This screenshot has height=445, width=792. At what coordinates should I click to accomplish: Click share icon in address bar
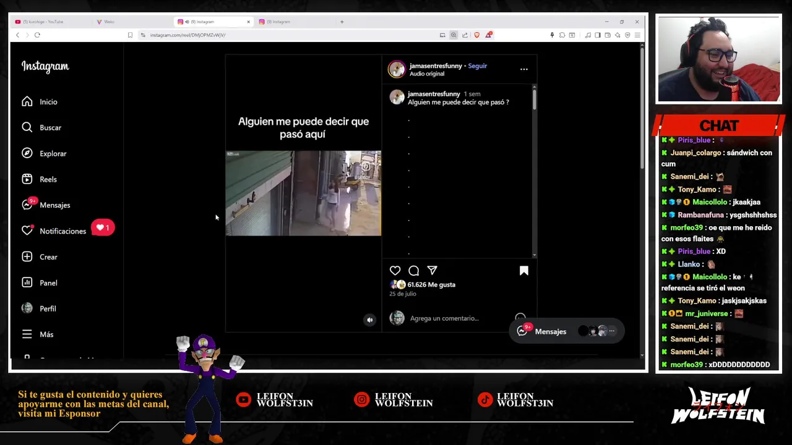coord(465,35)
